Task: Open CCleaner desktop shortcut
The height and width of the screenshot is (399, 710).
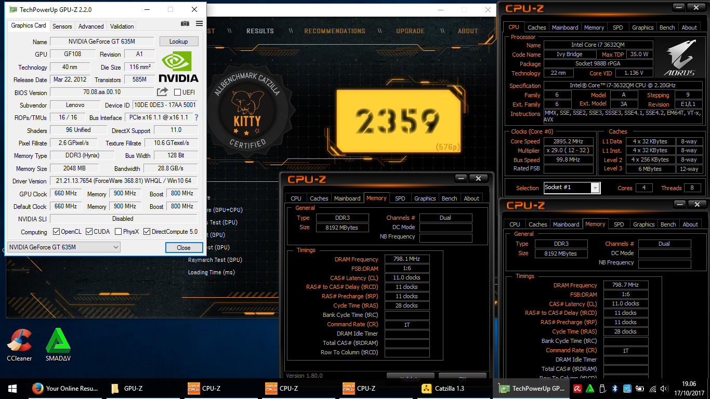Action: pos(19,345)
